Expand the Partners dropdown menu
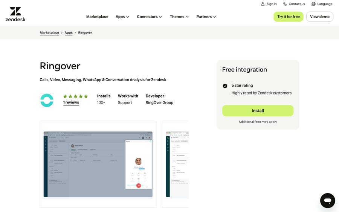The height and width of the screenshot is (212, 339). coord(206,17)
